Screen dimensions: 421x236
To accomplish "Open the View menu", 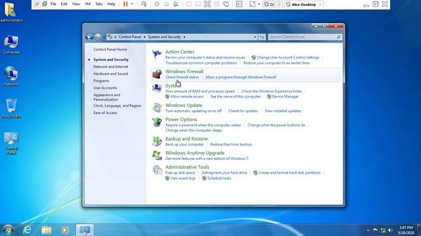I will pos(76,4).
